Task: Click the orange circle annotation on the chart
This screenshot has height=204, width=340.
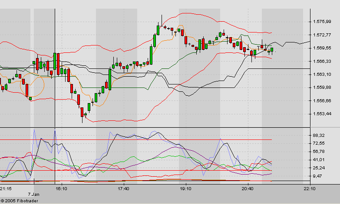Action: point(32,85)
